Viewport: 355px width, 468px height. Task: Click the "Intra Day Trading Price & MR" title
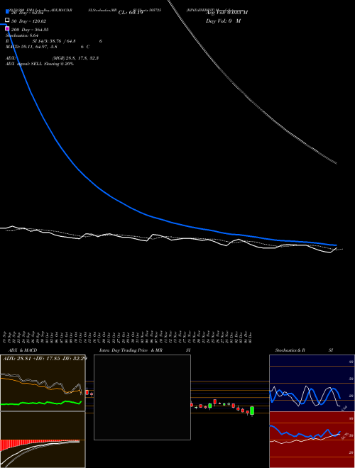coord(131,350)
